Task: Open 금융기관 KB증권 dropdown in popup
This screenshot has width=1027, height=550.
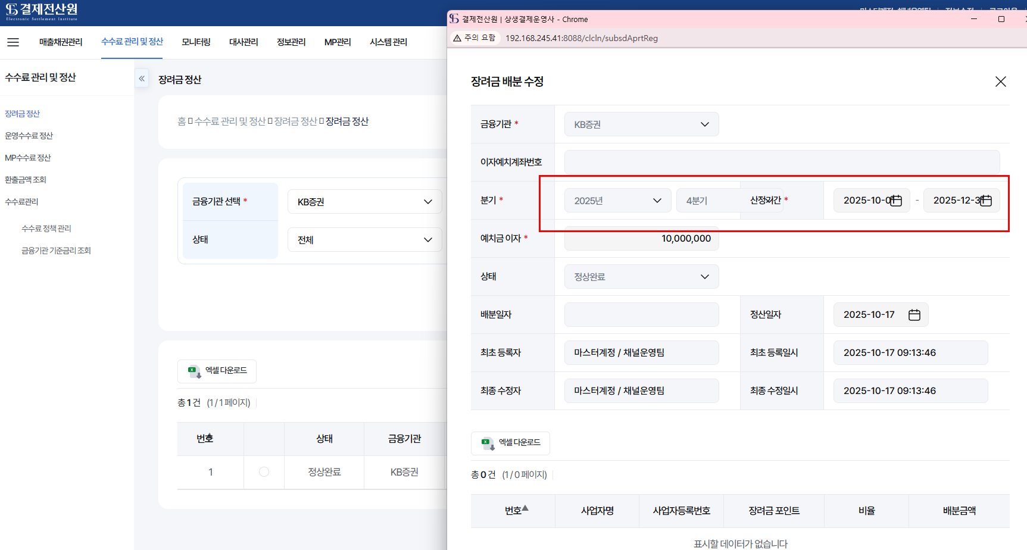Action: 641,124
